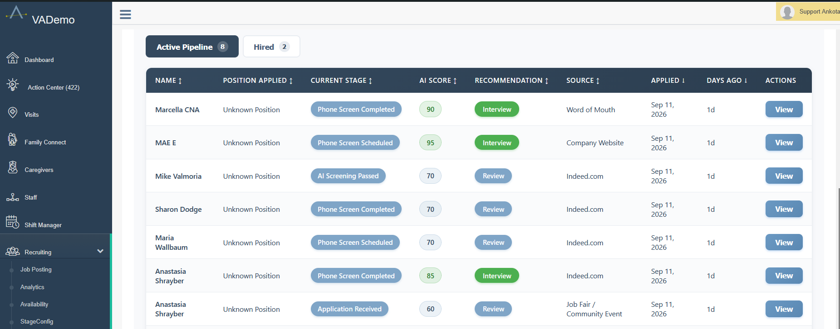The image size is (840, 329).
Task: Switch to the Hired tab
Action: click(271, 47)
